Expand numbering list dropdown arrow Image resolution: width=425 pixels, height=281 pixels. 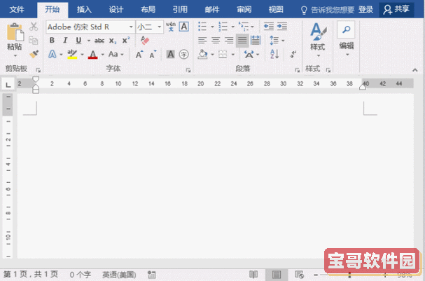(x=233, y=27)
